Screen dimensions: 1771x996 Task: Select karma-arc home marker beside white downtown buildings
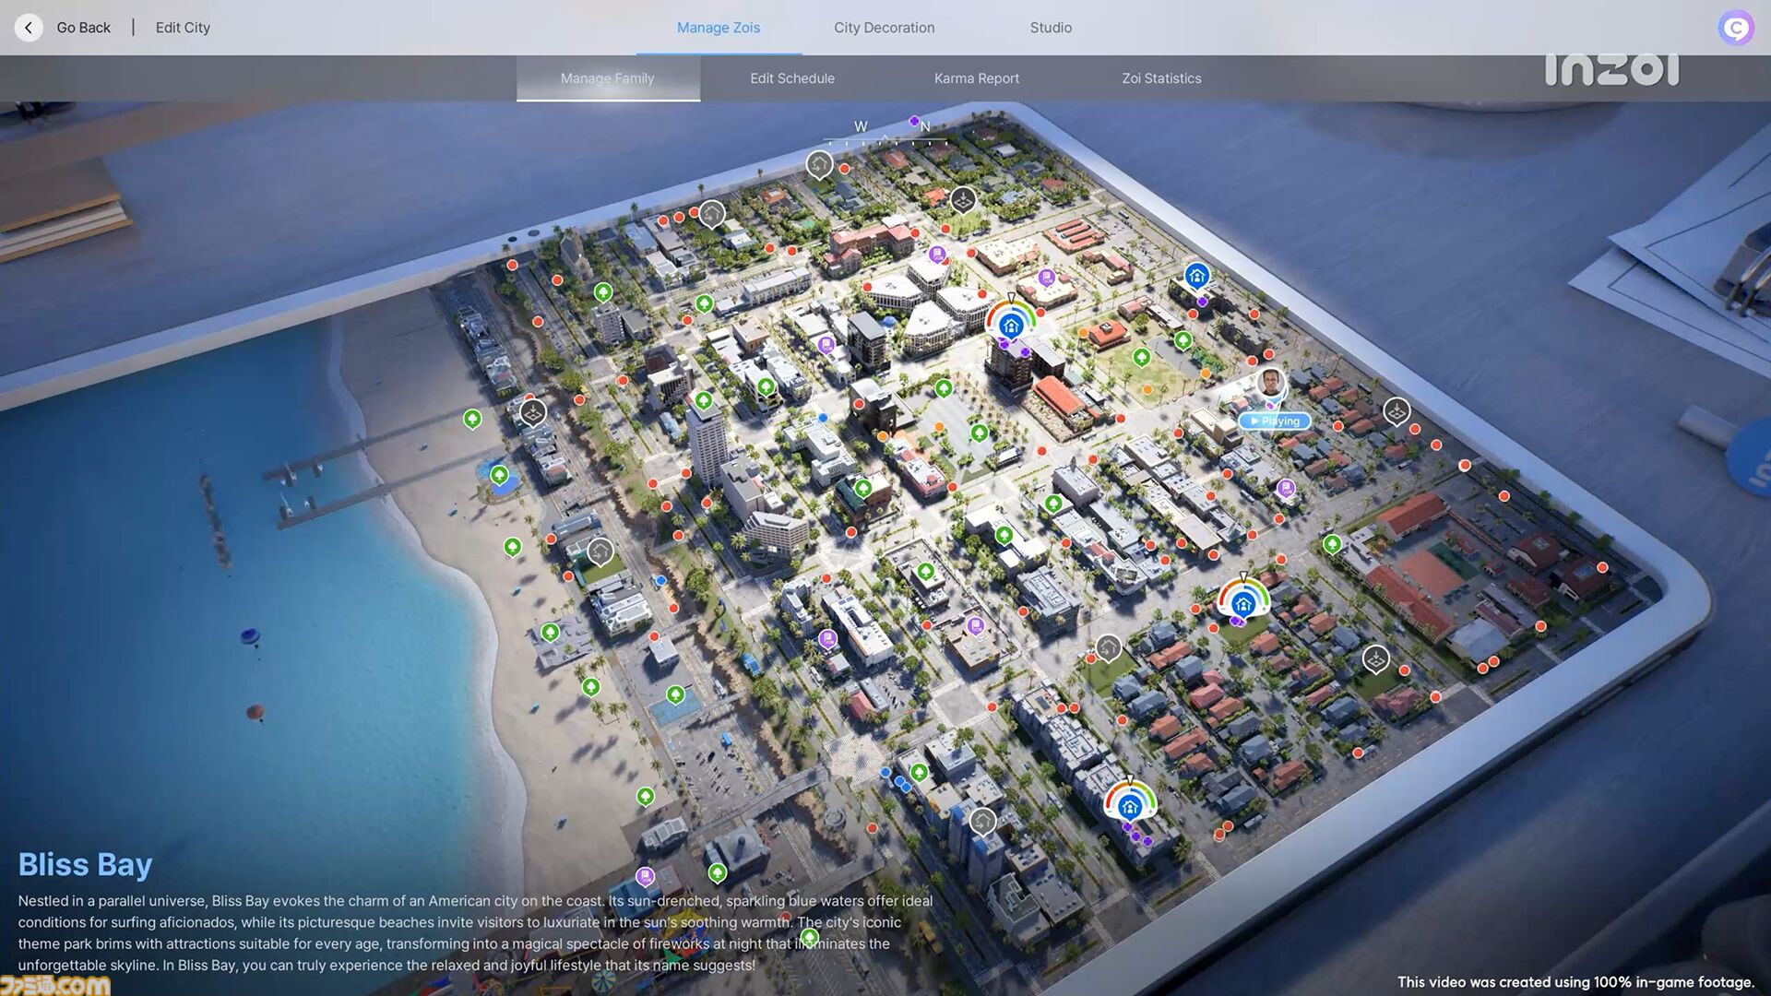1011,325
